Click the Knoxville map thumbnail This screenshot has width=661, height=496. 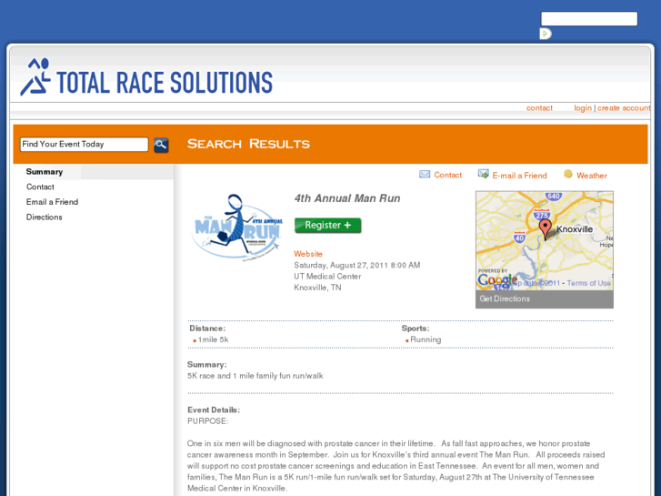tap(545, 240)
